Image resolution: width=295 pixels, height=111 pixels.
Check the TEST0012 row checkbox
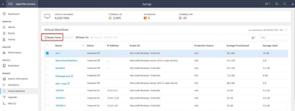coord(47,106)
